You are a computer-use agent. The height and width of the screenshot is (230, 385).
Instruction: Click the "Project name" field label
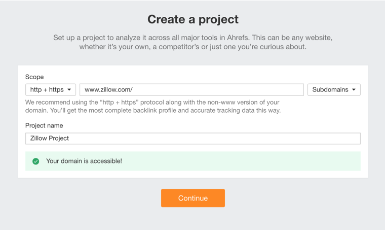click(x=44, y=126)
